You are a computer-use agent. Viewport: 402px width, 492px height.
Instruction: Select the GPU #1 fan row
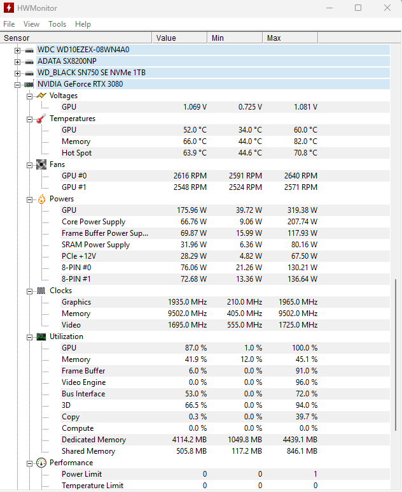[x=225, y=187]
